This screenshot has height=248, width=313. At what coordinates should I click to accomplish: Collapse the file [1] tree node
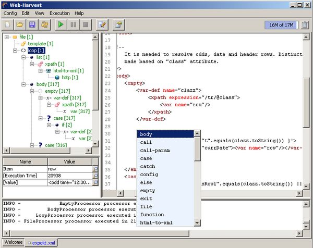click(7, 37)
